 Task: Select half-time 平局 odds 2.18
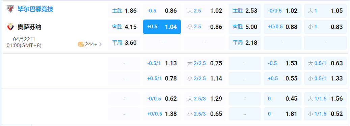tap(245, 43)
